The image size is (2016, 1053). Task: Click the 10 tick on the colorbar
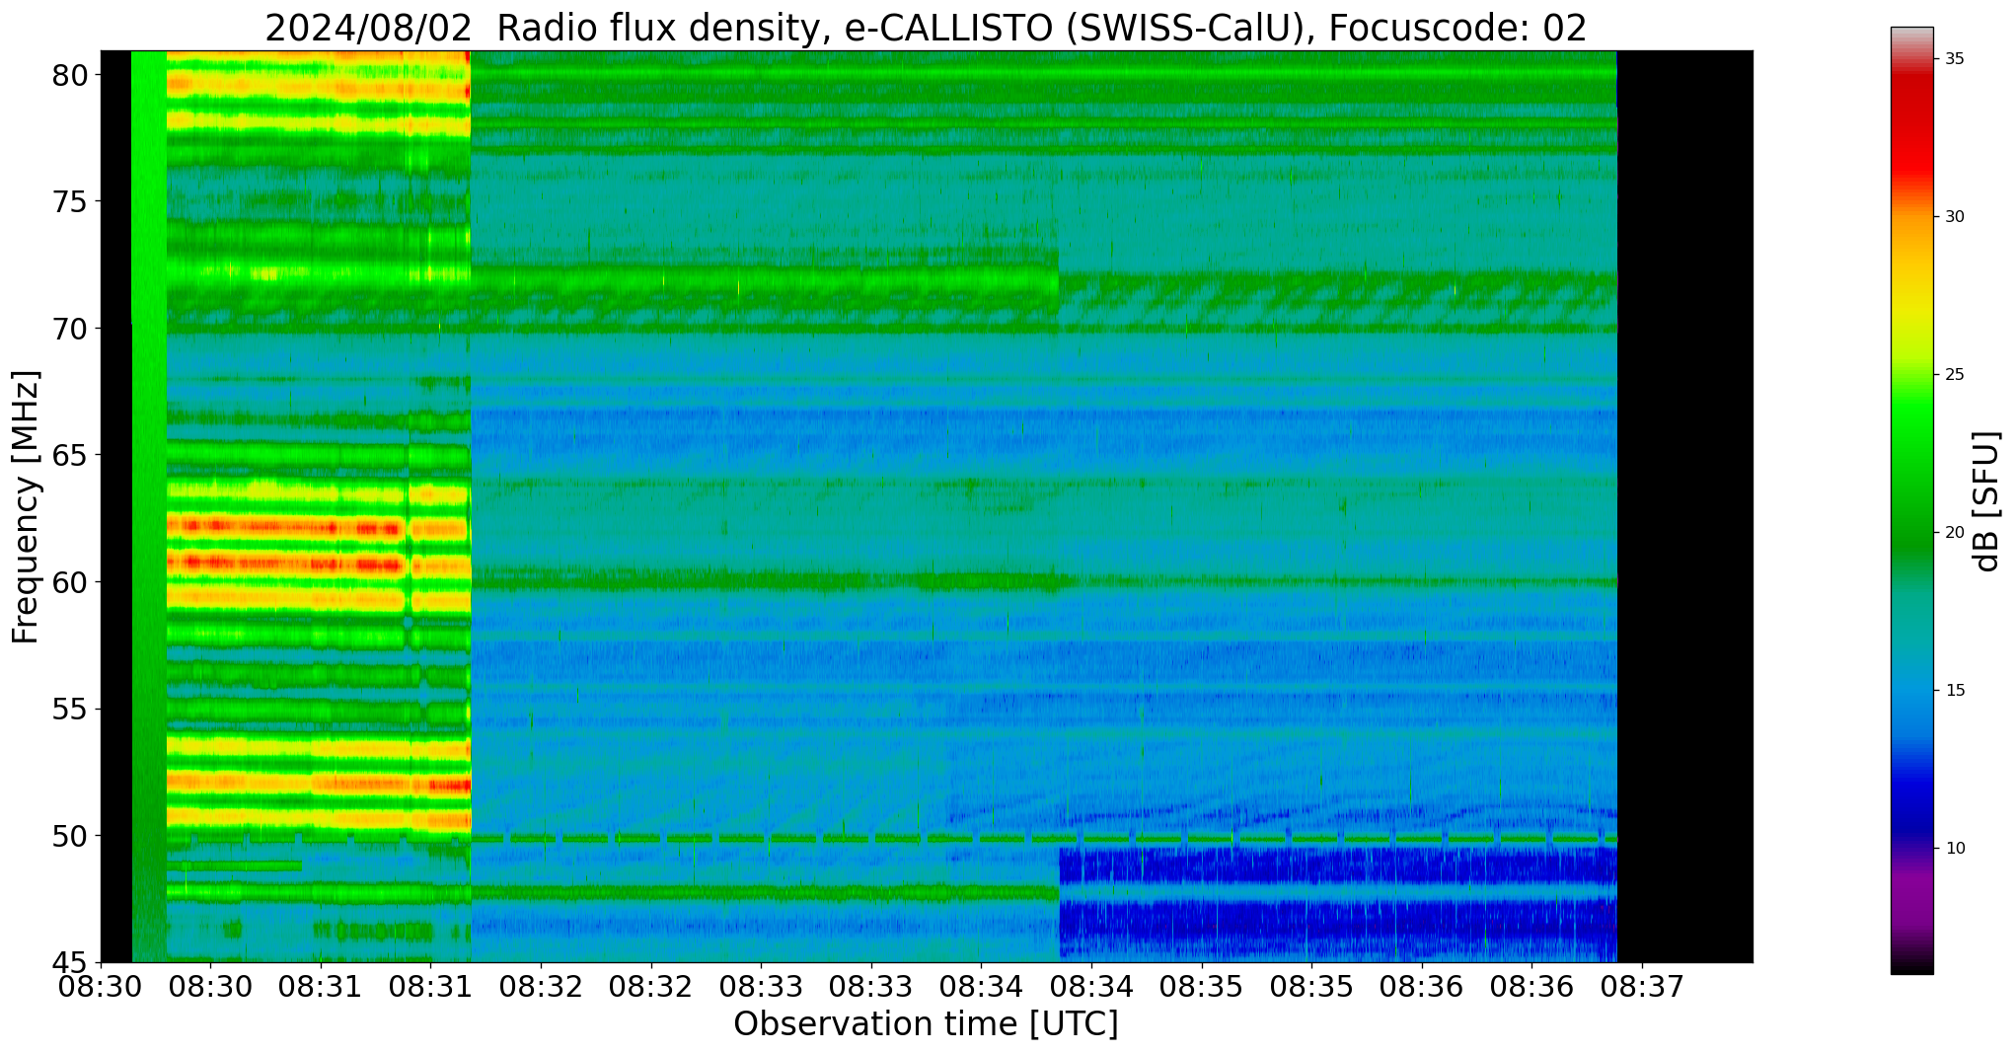pyautogui.click(x=1954, y=849)
